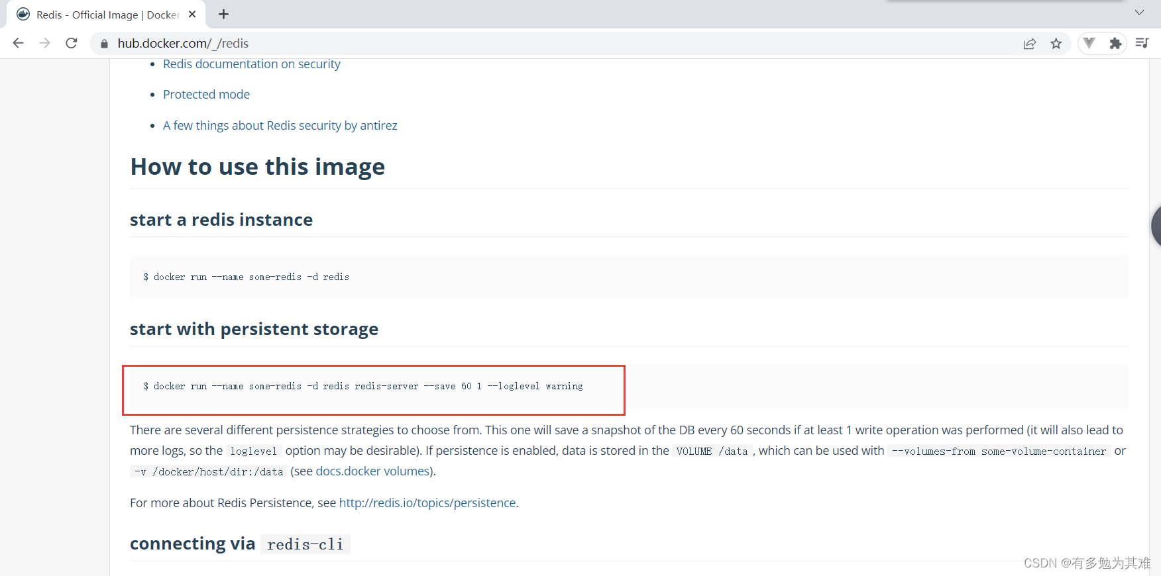Screen dimensions: 1161x576
Task: Click the start with persistent storage heading
Action: [254, 329]
